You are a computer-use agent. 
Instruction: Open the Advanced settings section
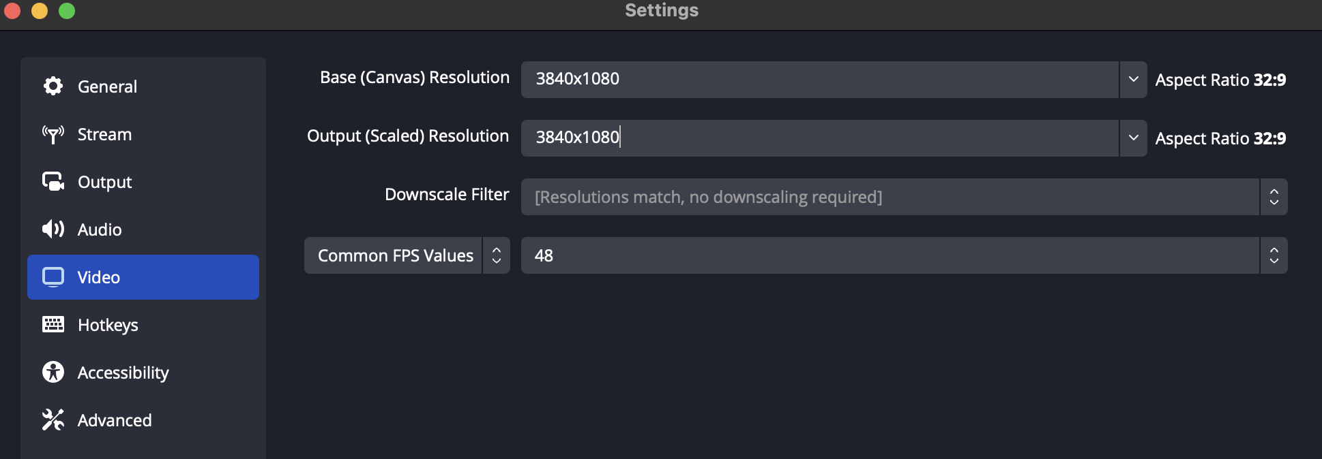115,420
